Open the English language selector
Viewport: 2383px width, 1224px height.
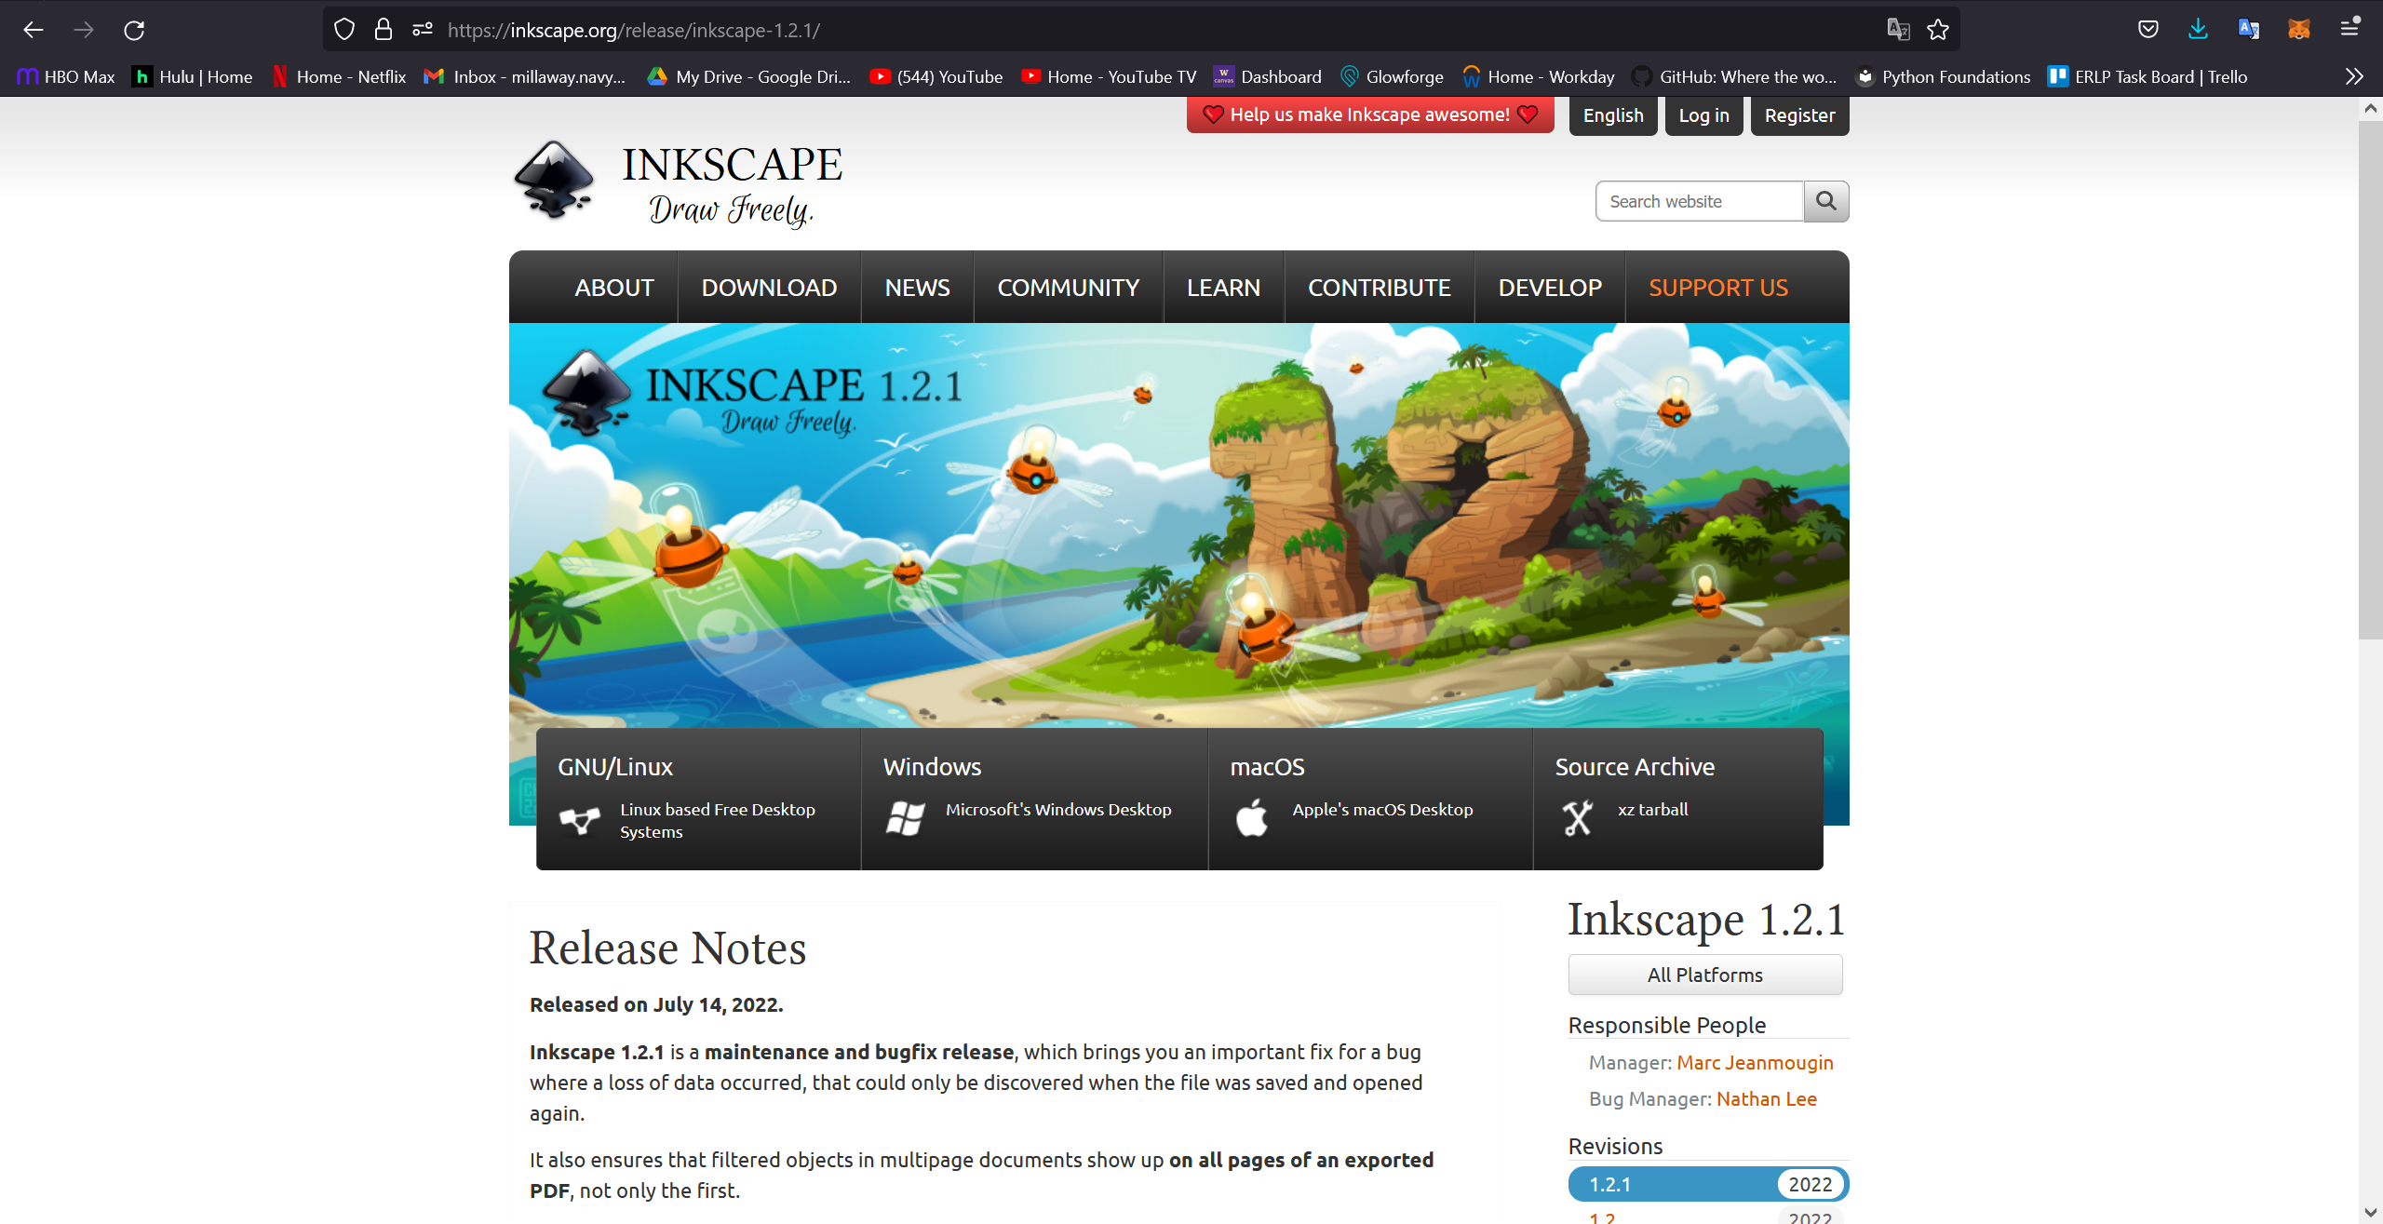[x=1613, y=115]
